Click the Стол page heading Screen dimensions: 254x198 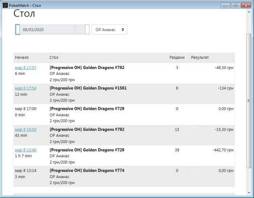pyautogui.click(x=24, y=13)
